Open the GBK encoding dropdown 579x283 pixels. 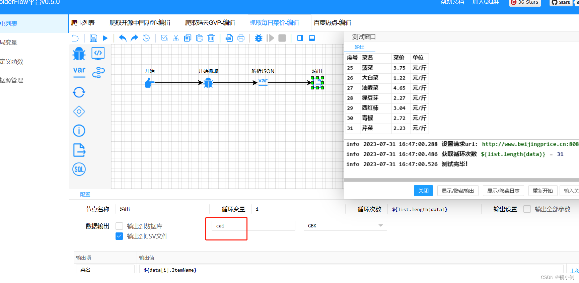345,226
